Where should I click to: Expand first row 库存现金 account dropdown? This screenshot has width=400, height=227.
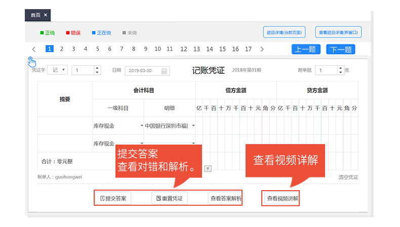[142, 125]
